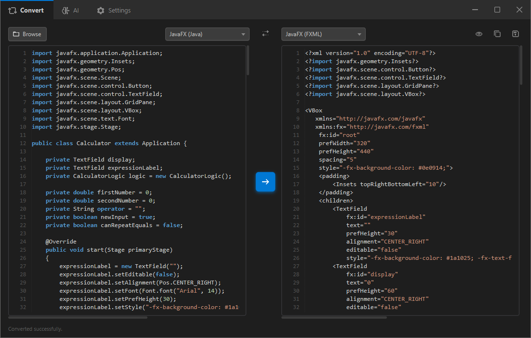531x338 pixels.
Task: Click source line '@Override'
Action: (x=61, y=242)
